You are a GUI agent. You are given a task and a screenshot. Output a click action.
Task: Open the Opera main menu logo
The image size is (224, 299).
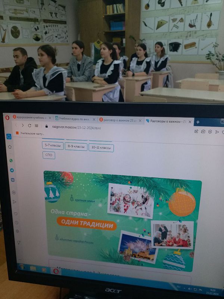[7, 117]
